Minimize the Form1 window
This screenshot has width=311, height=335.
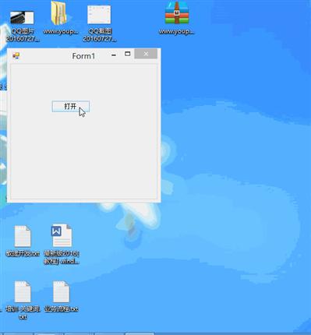[114, 55]
